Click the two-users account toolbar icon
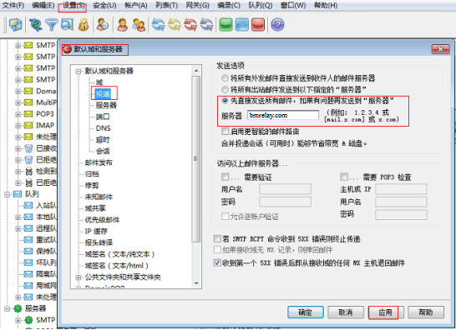 (x=139, y=25)
